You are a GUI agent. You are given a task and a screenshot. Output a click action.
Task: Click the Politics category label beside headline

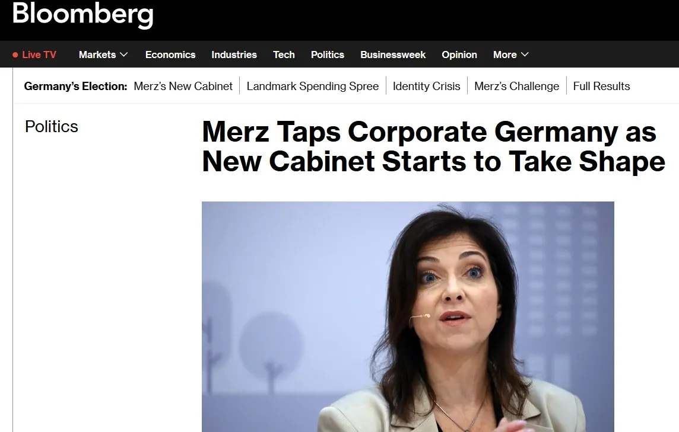[52, 127]
